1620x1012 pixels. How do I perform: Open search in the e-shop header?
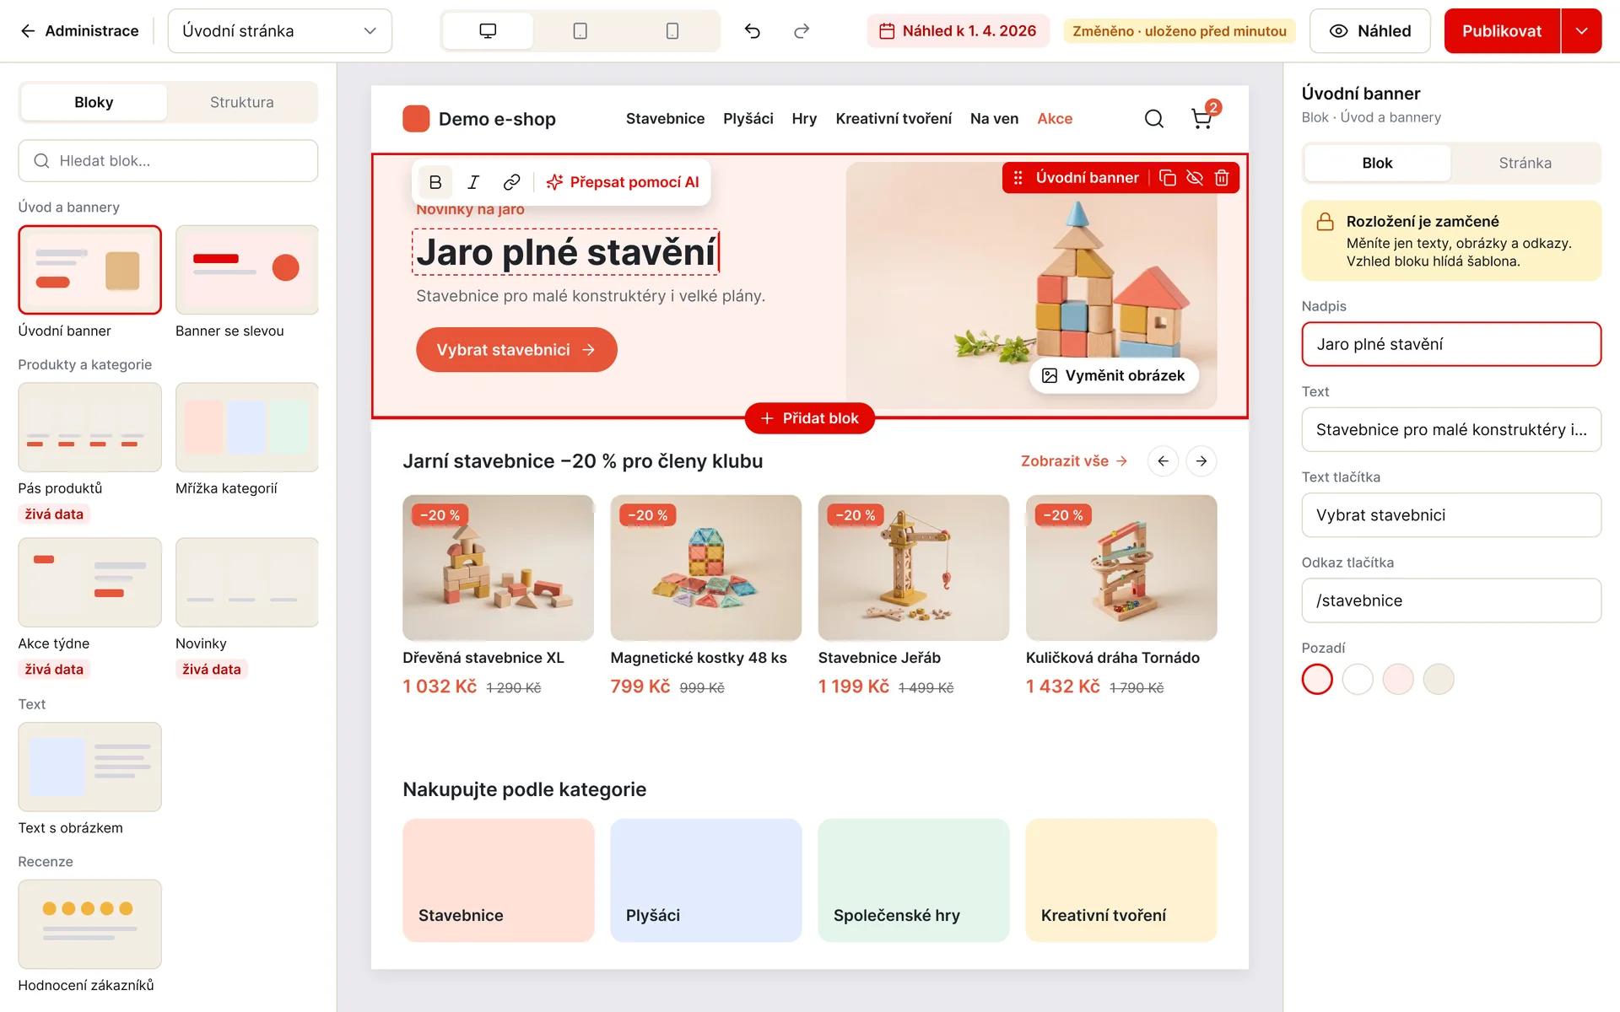pos(1154,119)
